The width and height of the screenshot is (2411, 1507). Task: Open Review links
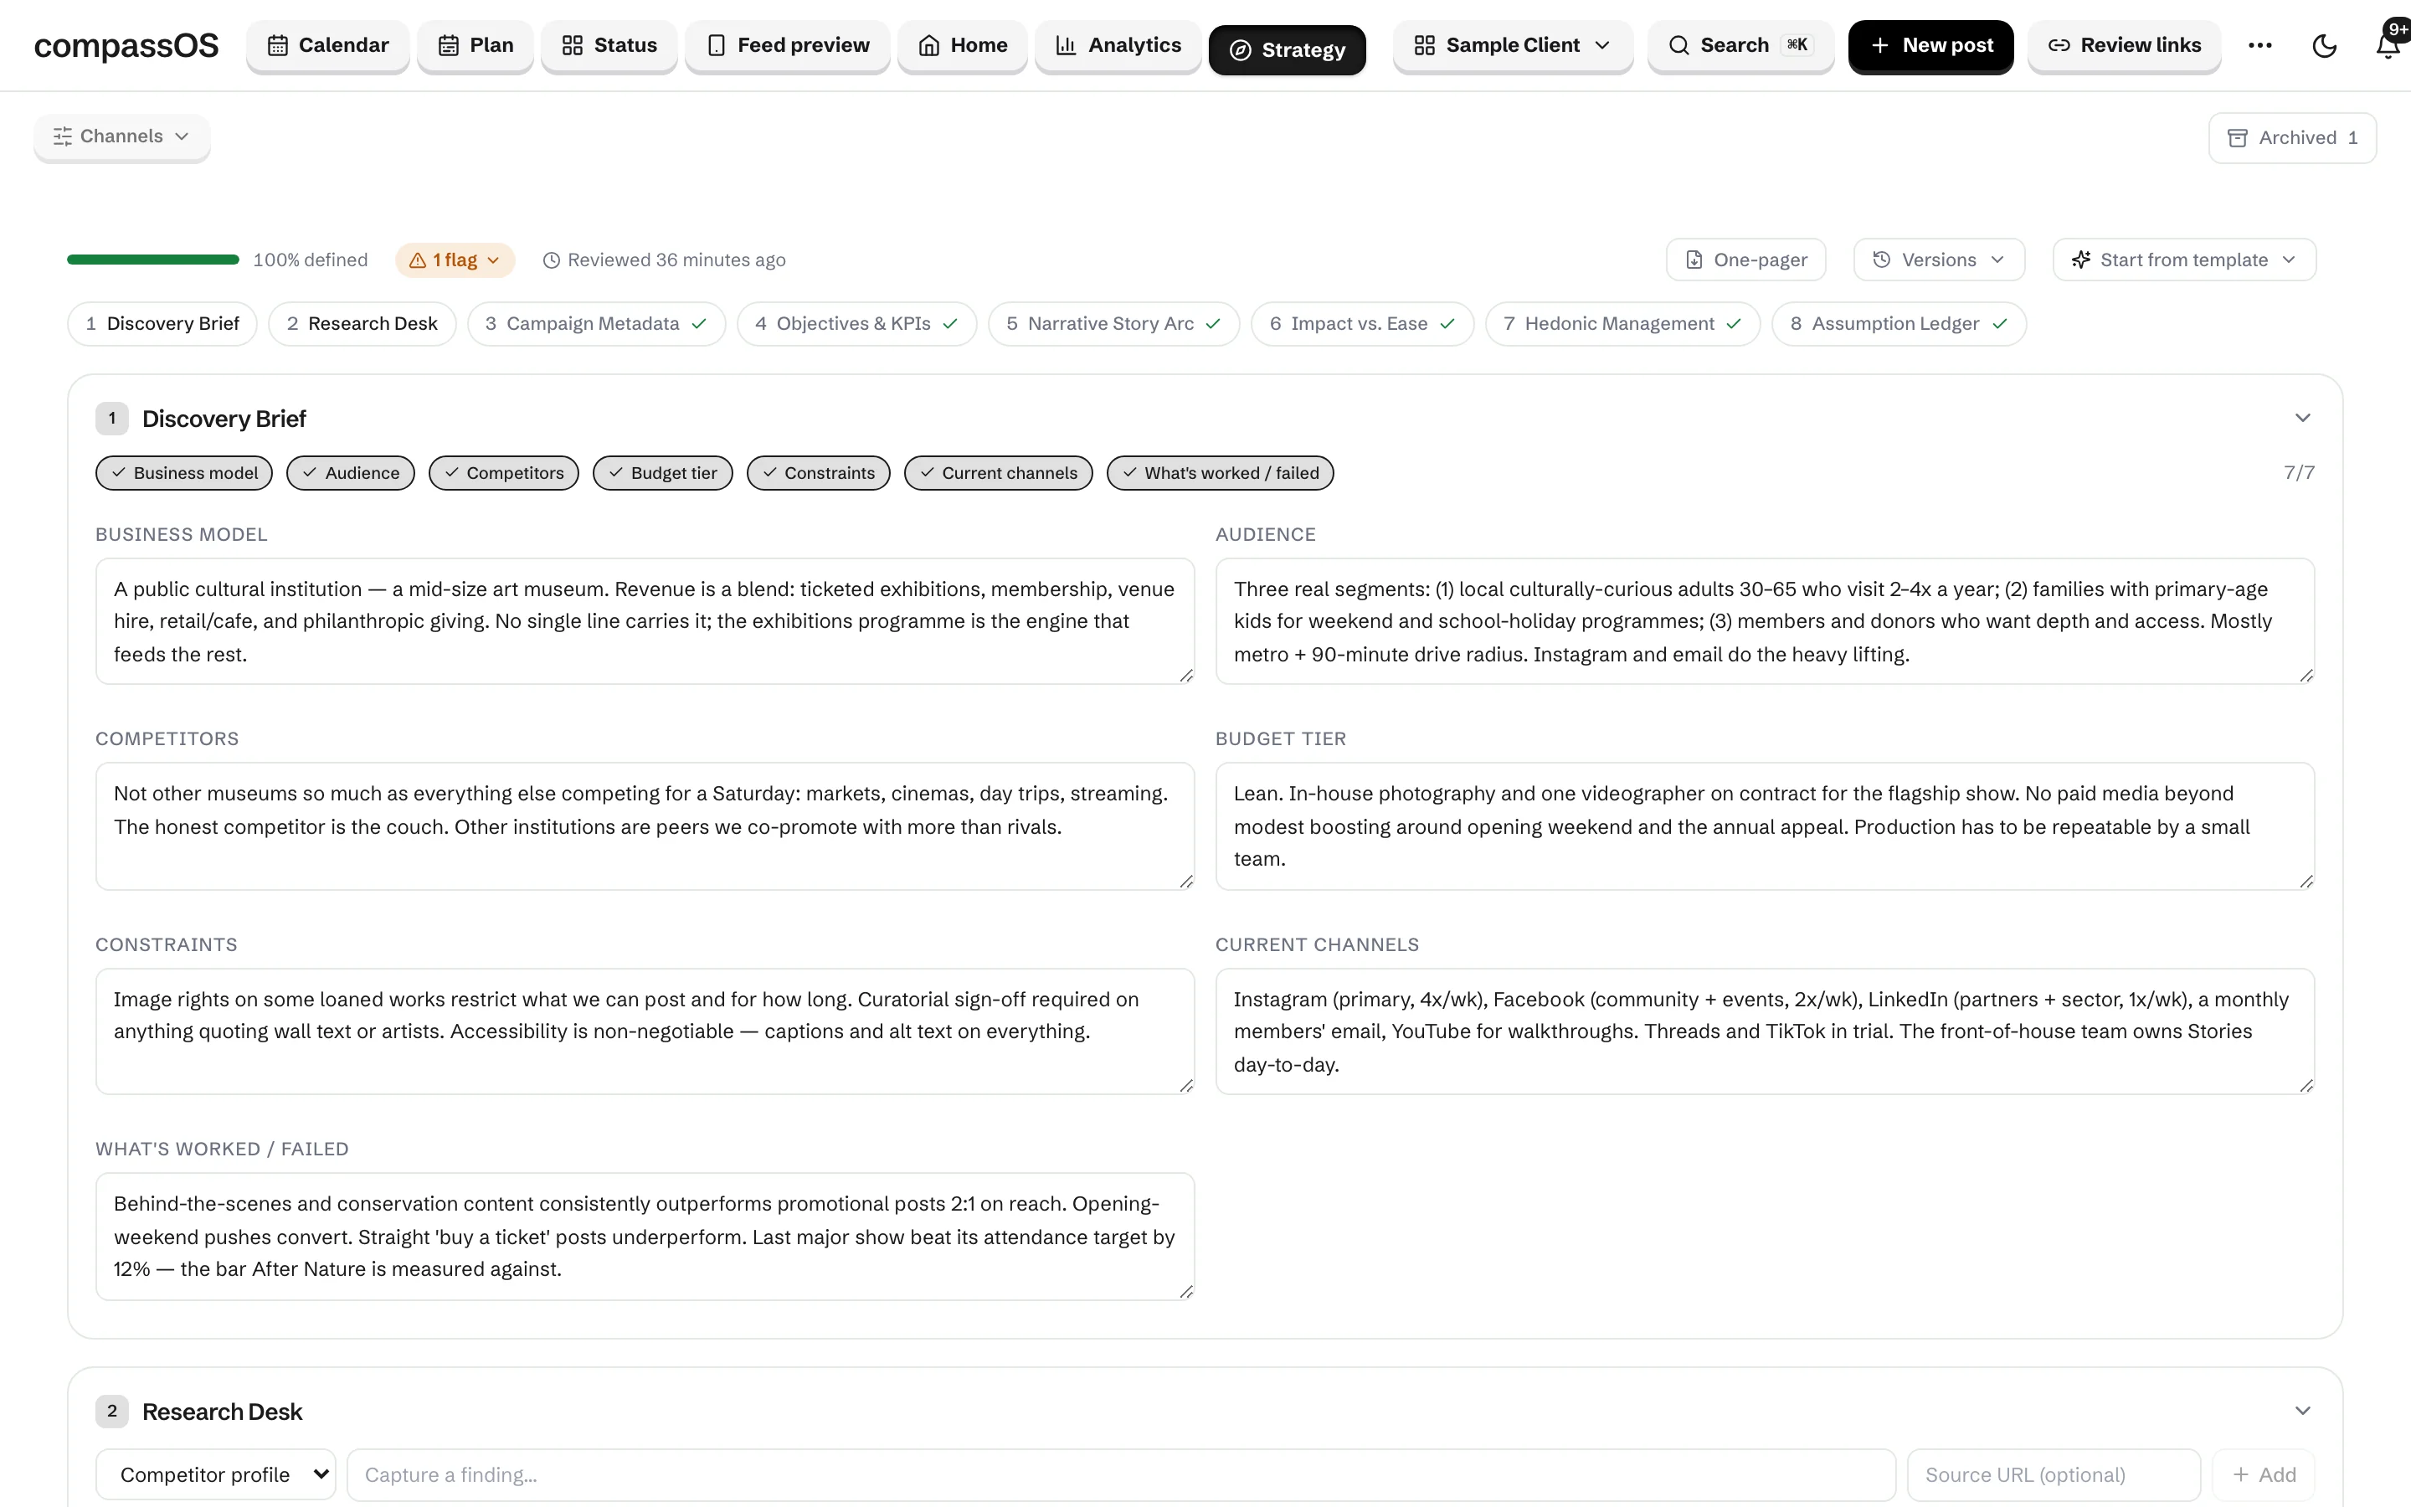point(2124,45)
